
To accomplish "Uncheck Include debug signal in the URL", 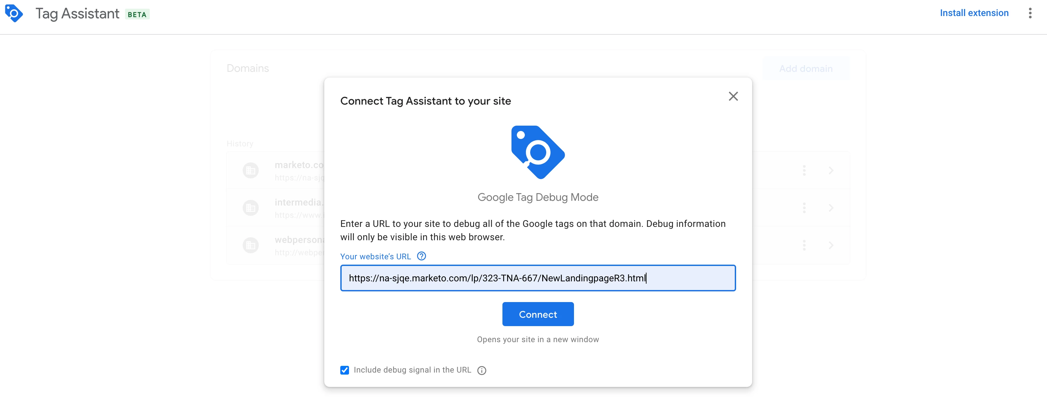I will pos(345,370).
